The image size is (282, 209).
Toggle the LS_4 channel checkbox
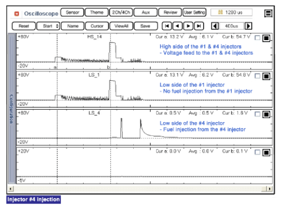click(x=257, y=114)
